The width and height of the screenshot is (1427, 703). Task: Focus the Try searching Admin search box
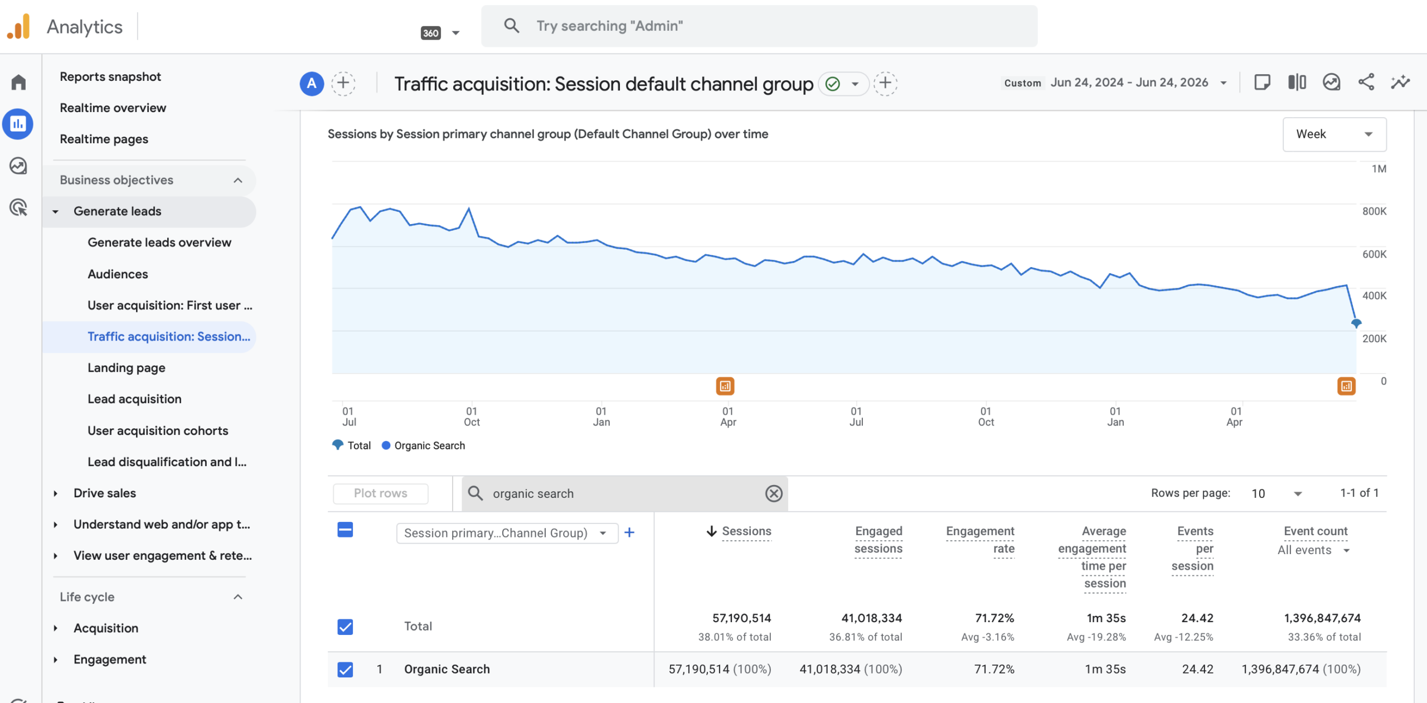759,26
